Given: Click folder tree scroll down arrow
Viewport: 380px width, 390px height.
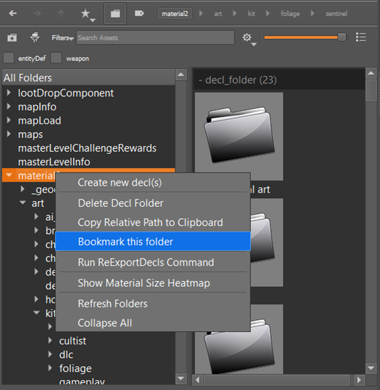Looking at the screenshot, I should point(181,379).
